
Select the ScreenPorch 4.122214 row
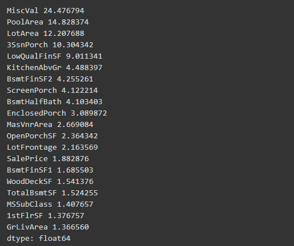tap(52, 91)
